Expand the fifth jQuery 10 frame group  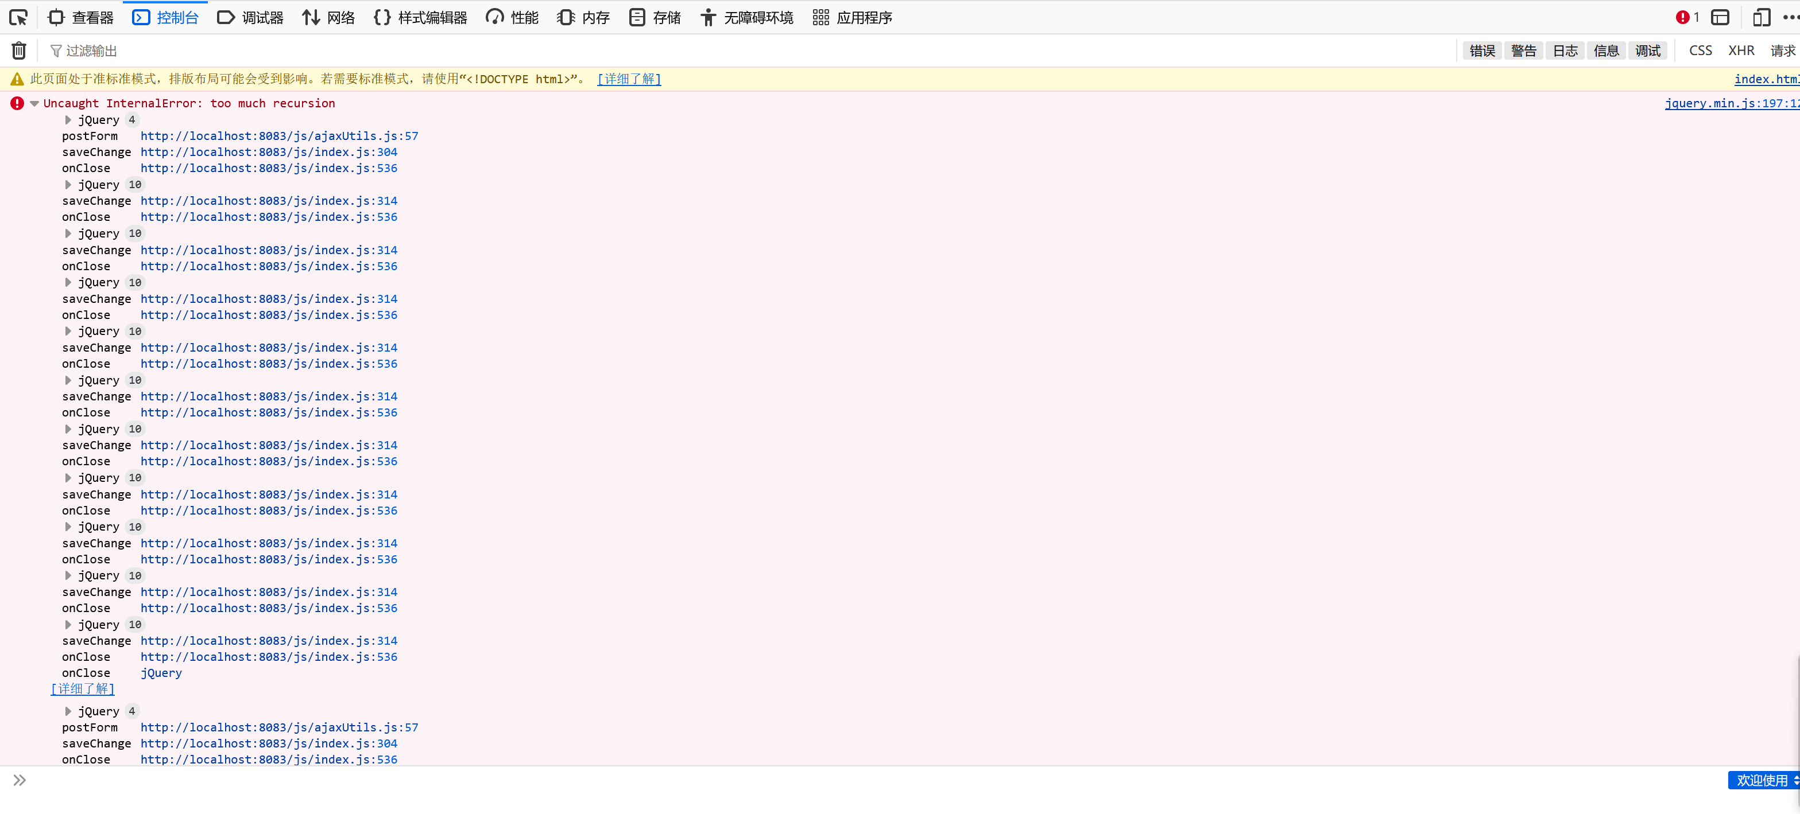[68, 380]
